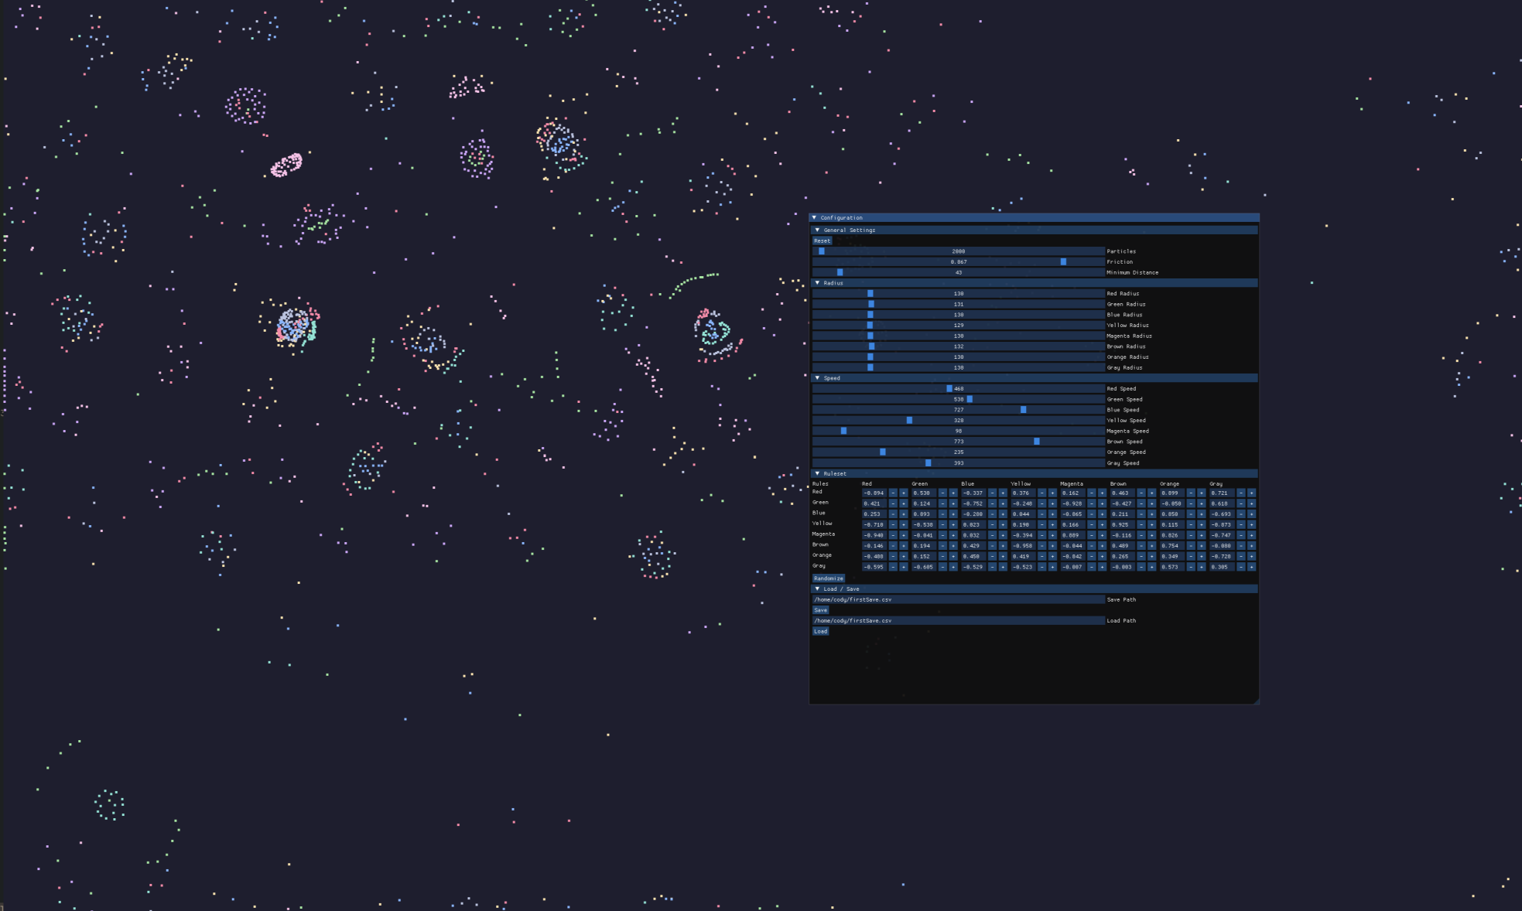Collapse the Ruleset section header
The height and width of the screenshot is (911, 1522).
[817, 473]
